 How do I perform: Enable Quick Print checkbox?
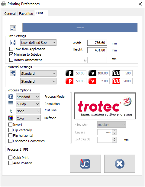tap(10, 158)
